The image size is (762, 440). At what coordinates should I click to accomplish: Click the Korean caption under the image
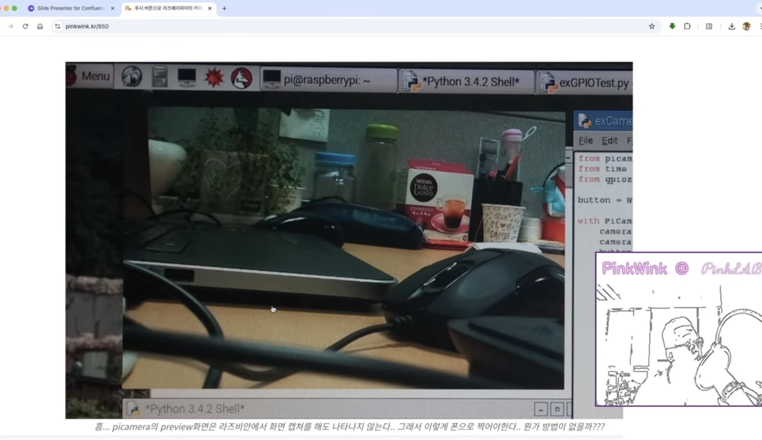(x=349, y=427)
